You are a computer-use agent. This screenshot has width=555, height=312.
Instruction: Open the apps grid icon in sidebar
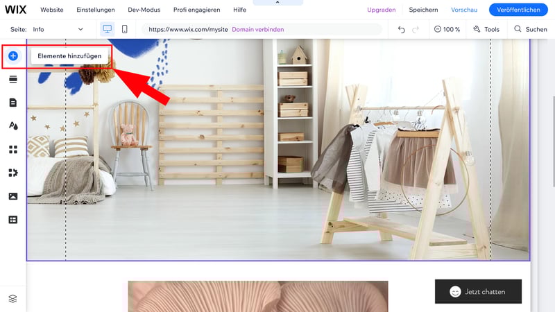coord(13,149)
